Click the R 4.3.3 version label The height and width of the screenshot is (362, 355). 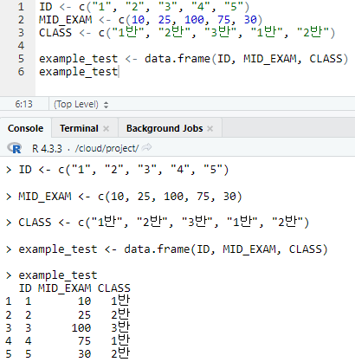[x=47, y=149]
